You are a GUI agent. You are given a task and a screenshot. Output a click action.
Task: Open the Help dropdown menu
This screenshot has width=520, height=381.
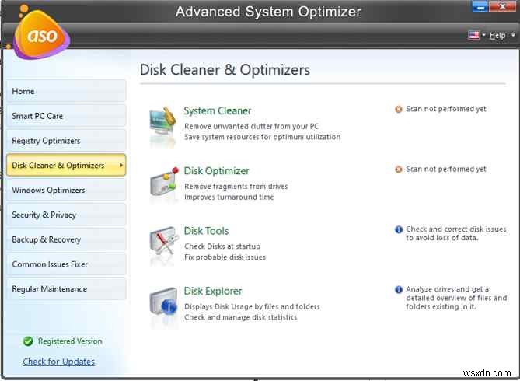point(497,36)
